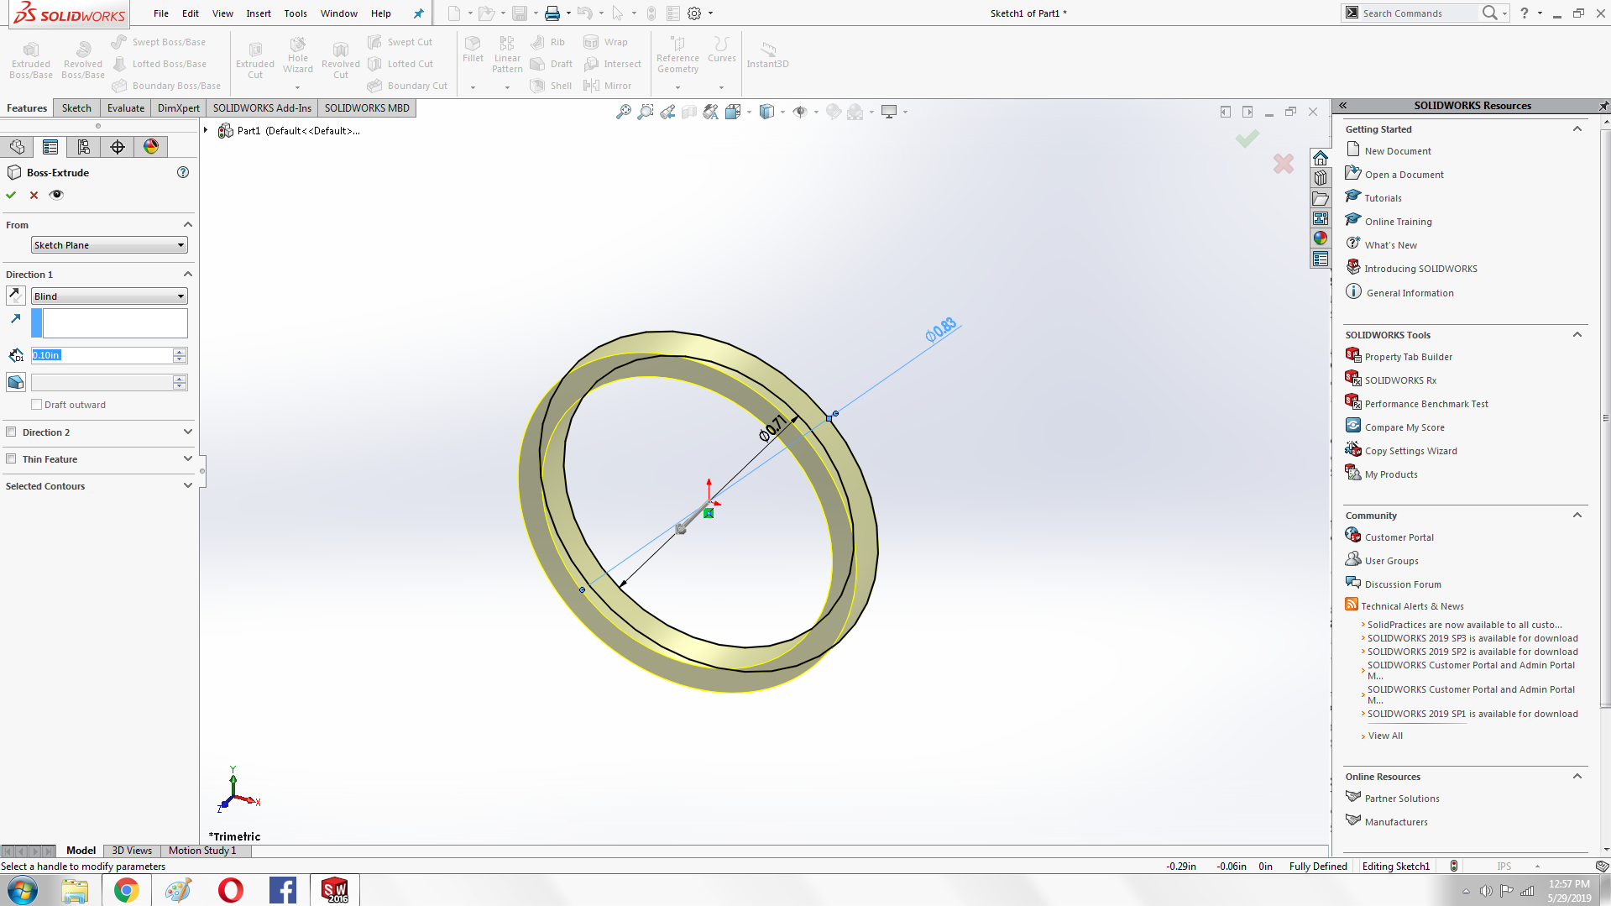Open the File Explorer task pane tab
The image size is (1611, 906).
(1321, 198)
